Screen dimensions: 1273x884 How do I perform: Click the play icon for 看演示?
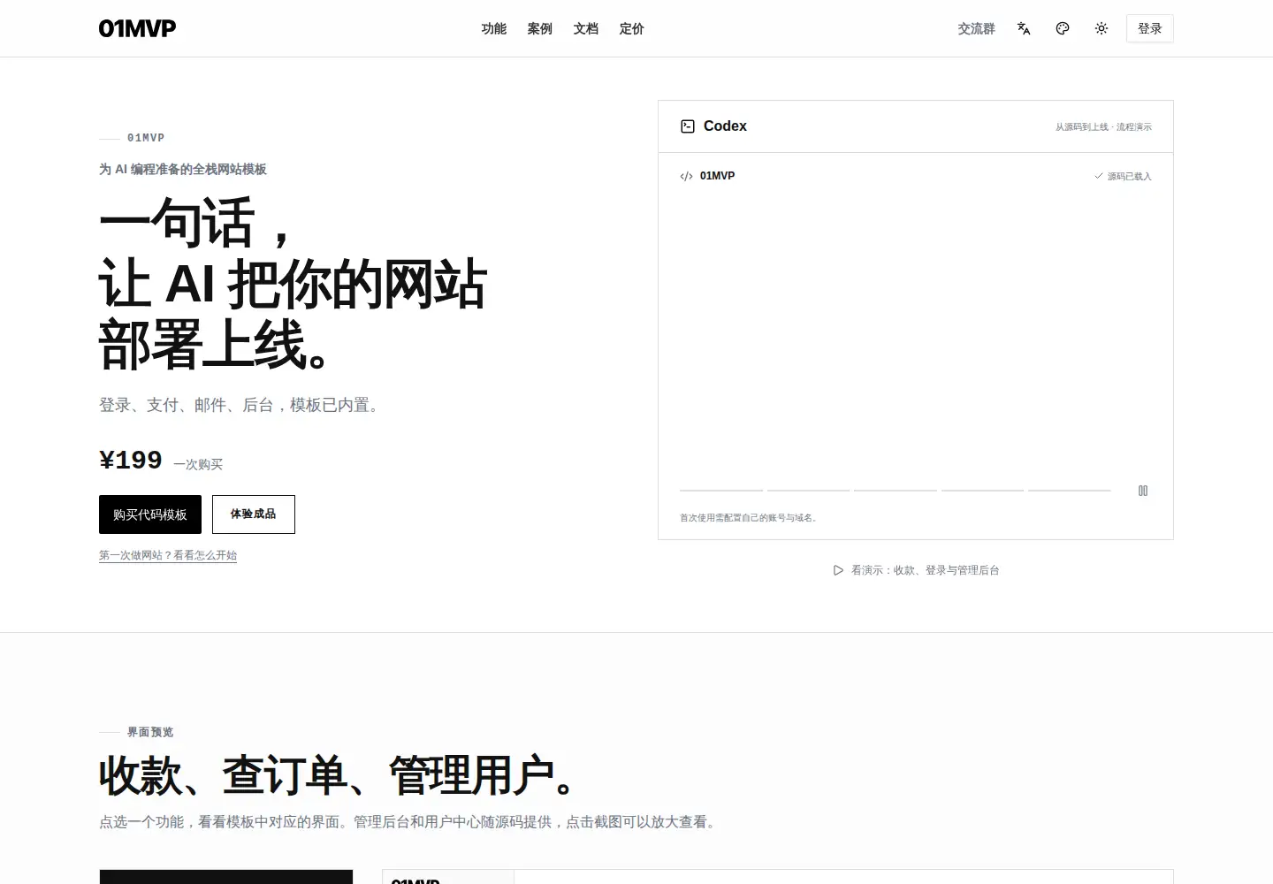point(838,570)
